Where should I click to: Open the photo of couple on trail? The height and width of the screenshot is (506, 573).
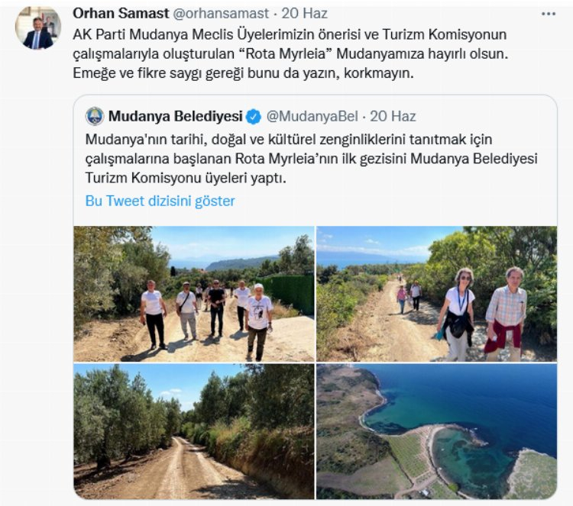click(x=437, y=294)
